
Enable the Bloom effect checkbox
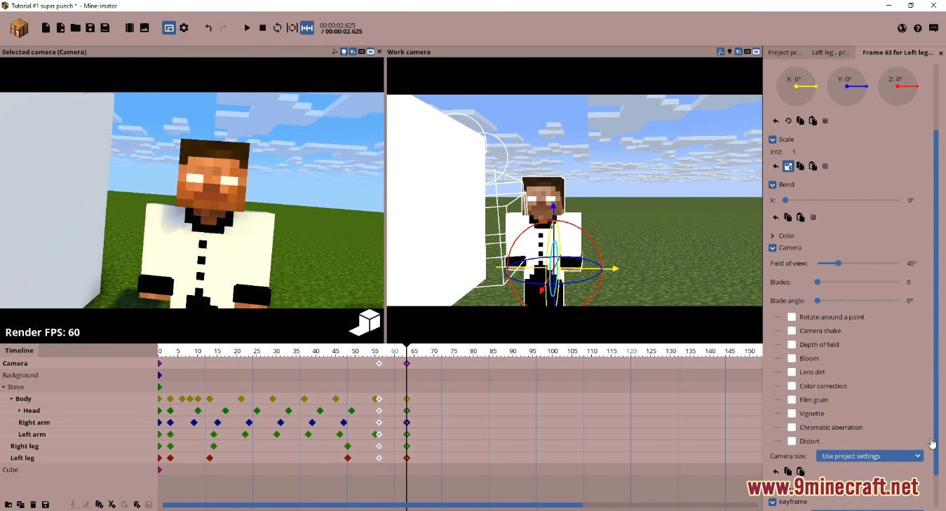(792, 358)
